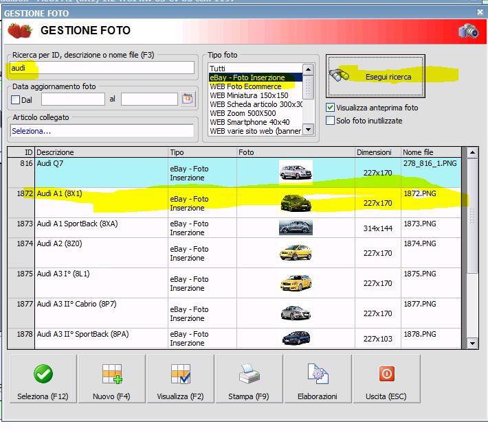Open the Articolo collegato Seleziona field

coord(102,131)
